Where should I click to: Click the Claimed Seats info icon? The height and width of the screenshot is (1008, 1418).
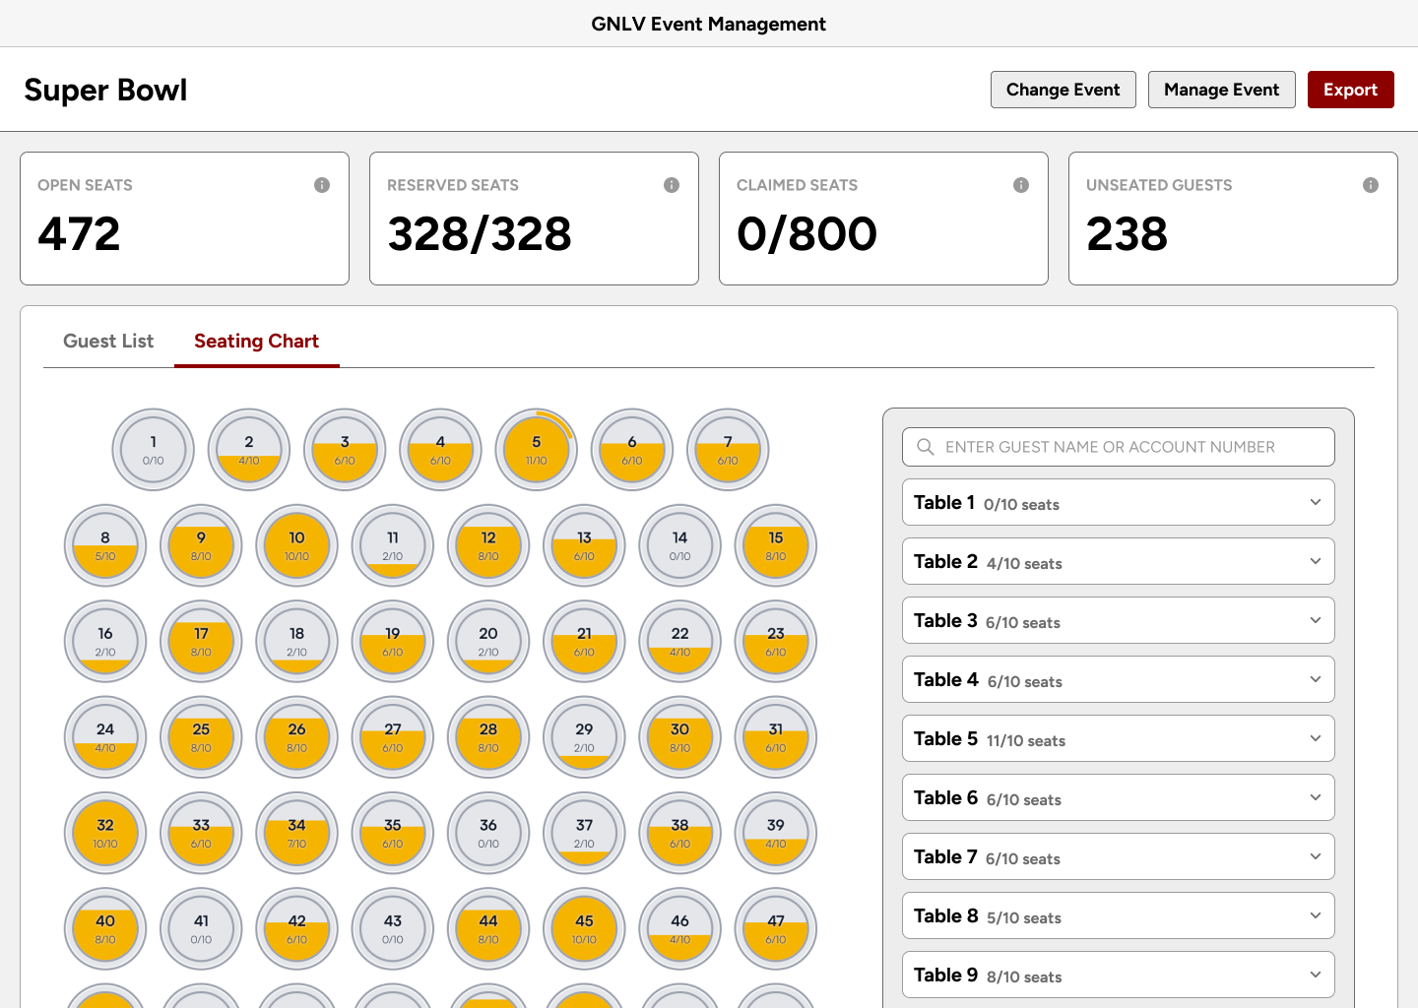click(1021, 185)
